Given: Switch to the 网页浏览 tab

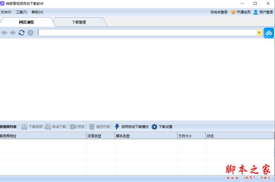Looking at the screenshot, I should point(26,22).
